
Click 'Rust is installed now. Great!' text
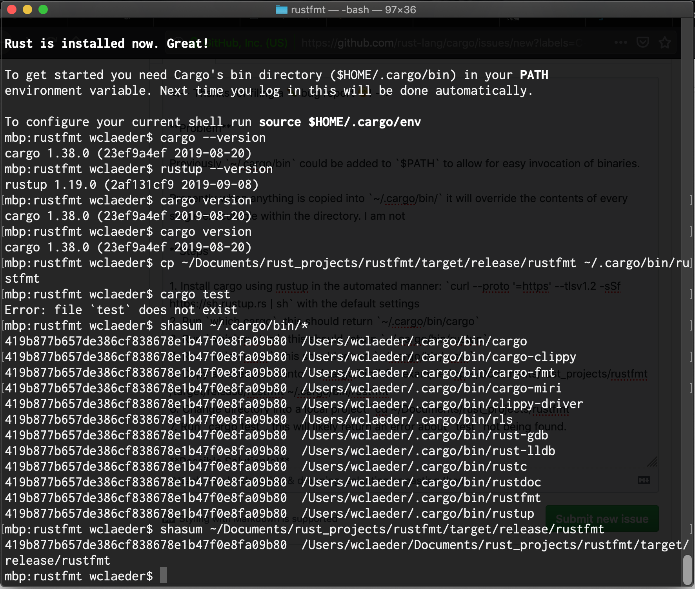point(106,43)
